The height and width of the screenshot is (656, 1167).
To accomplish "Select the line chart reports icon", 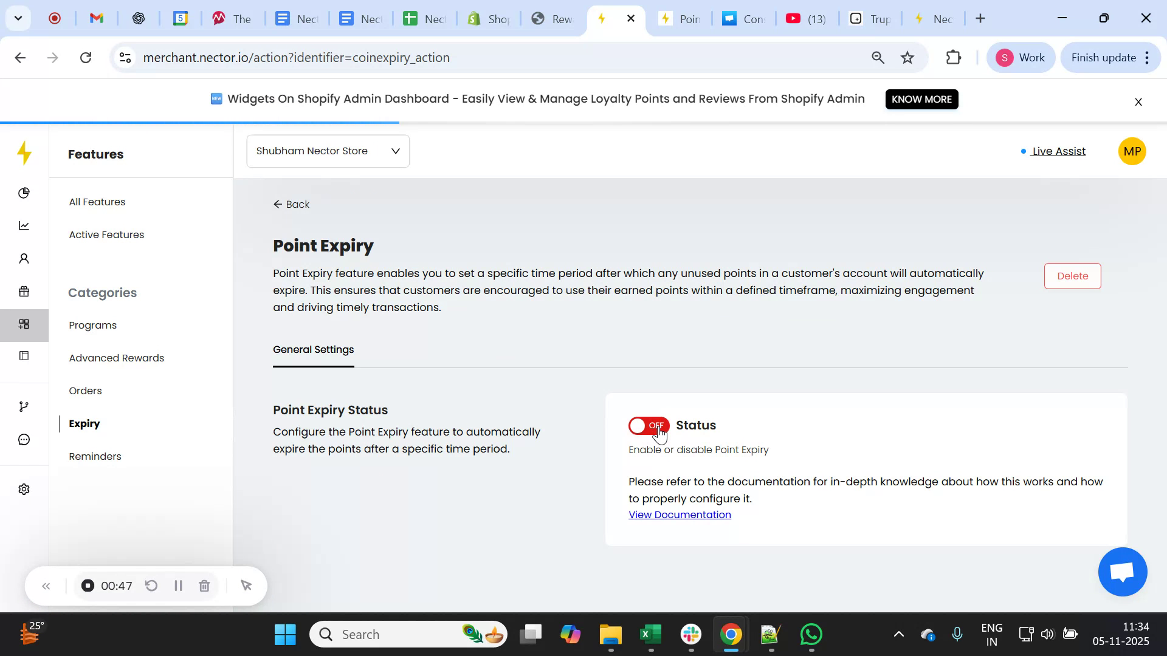I will [x=24, y=225].
